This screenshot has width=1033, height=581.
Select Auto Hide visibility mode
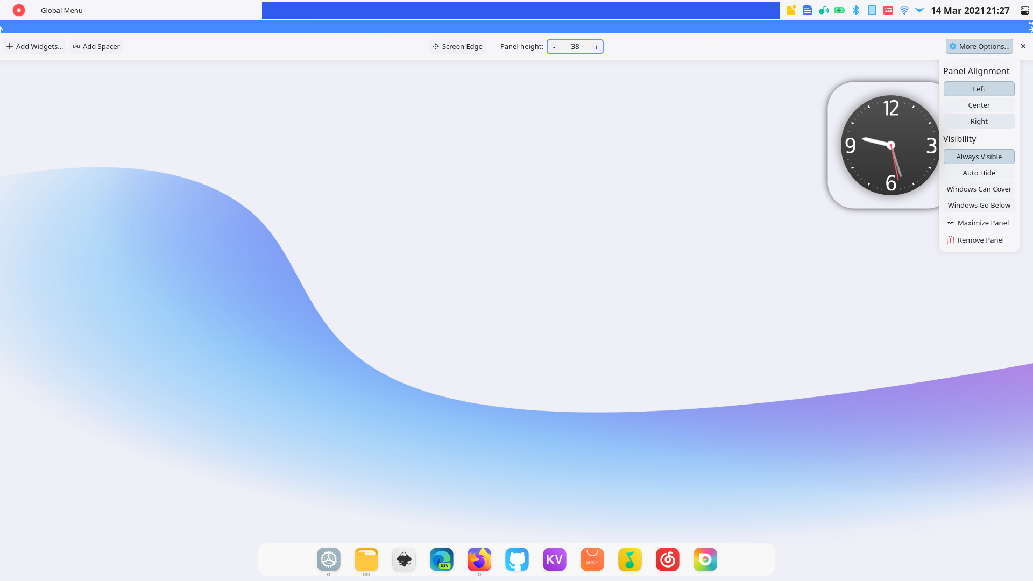(979, 173)
